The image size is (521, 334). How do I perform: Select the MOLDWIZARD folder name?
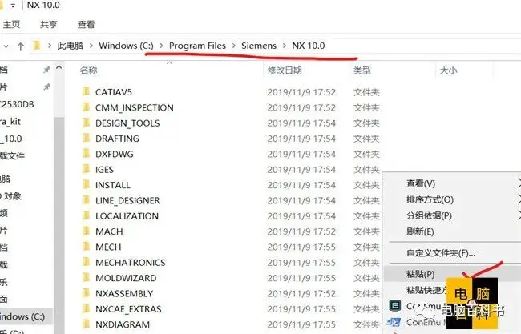tap(126, 278)
